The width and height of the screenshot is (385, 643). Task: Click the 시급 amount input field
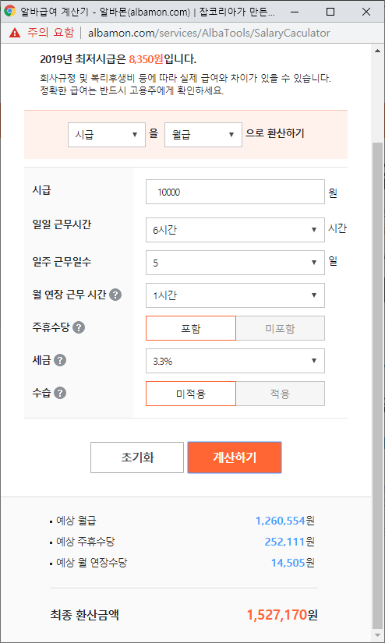click(235, 192)
